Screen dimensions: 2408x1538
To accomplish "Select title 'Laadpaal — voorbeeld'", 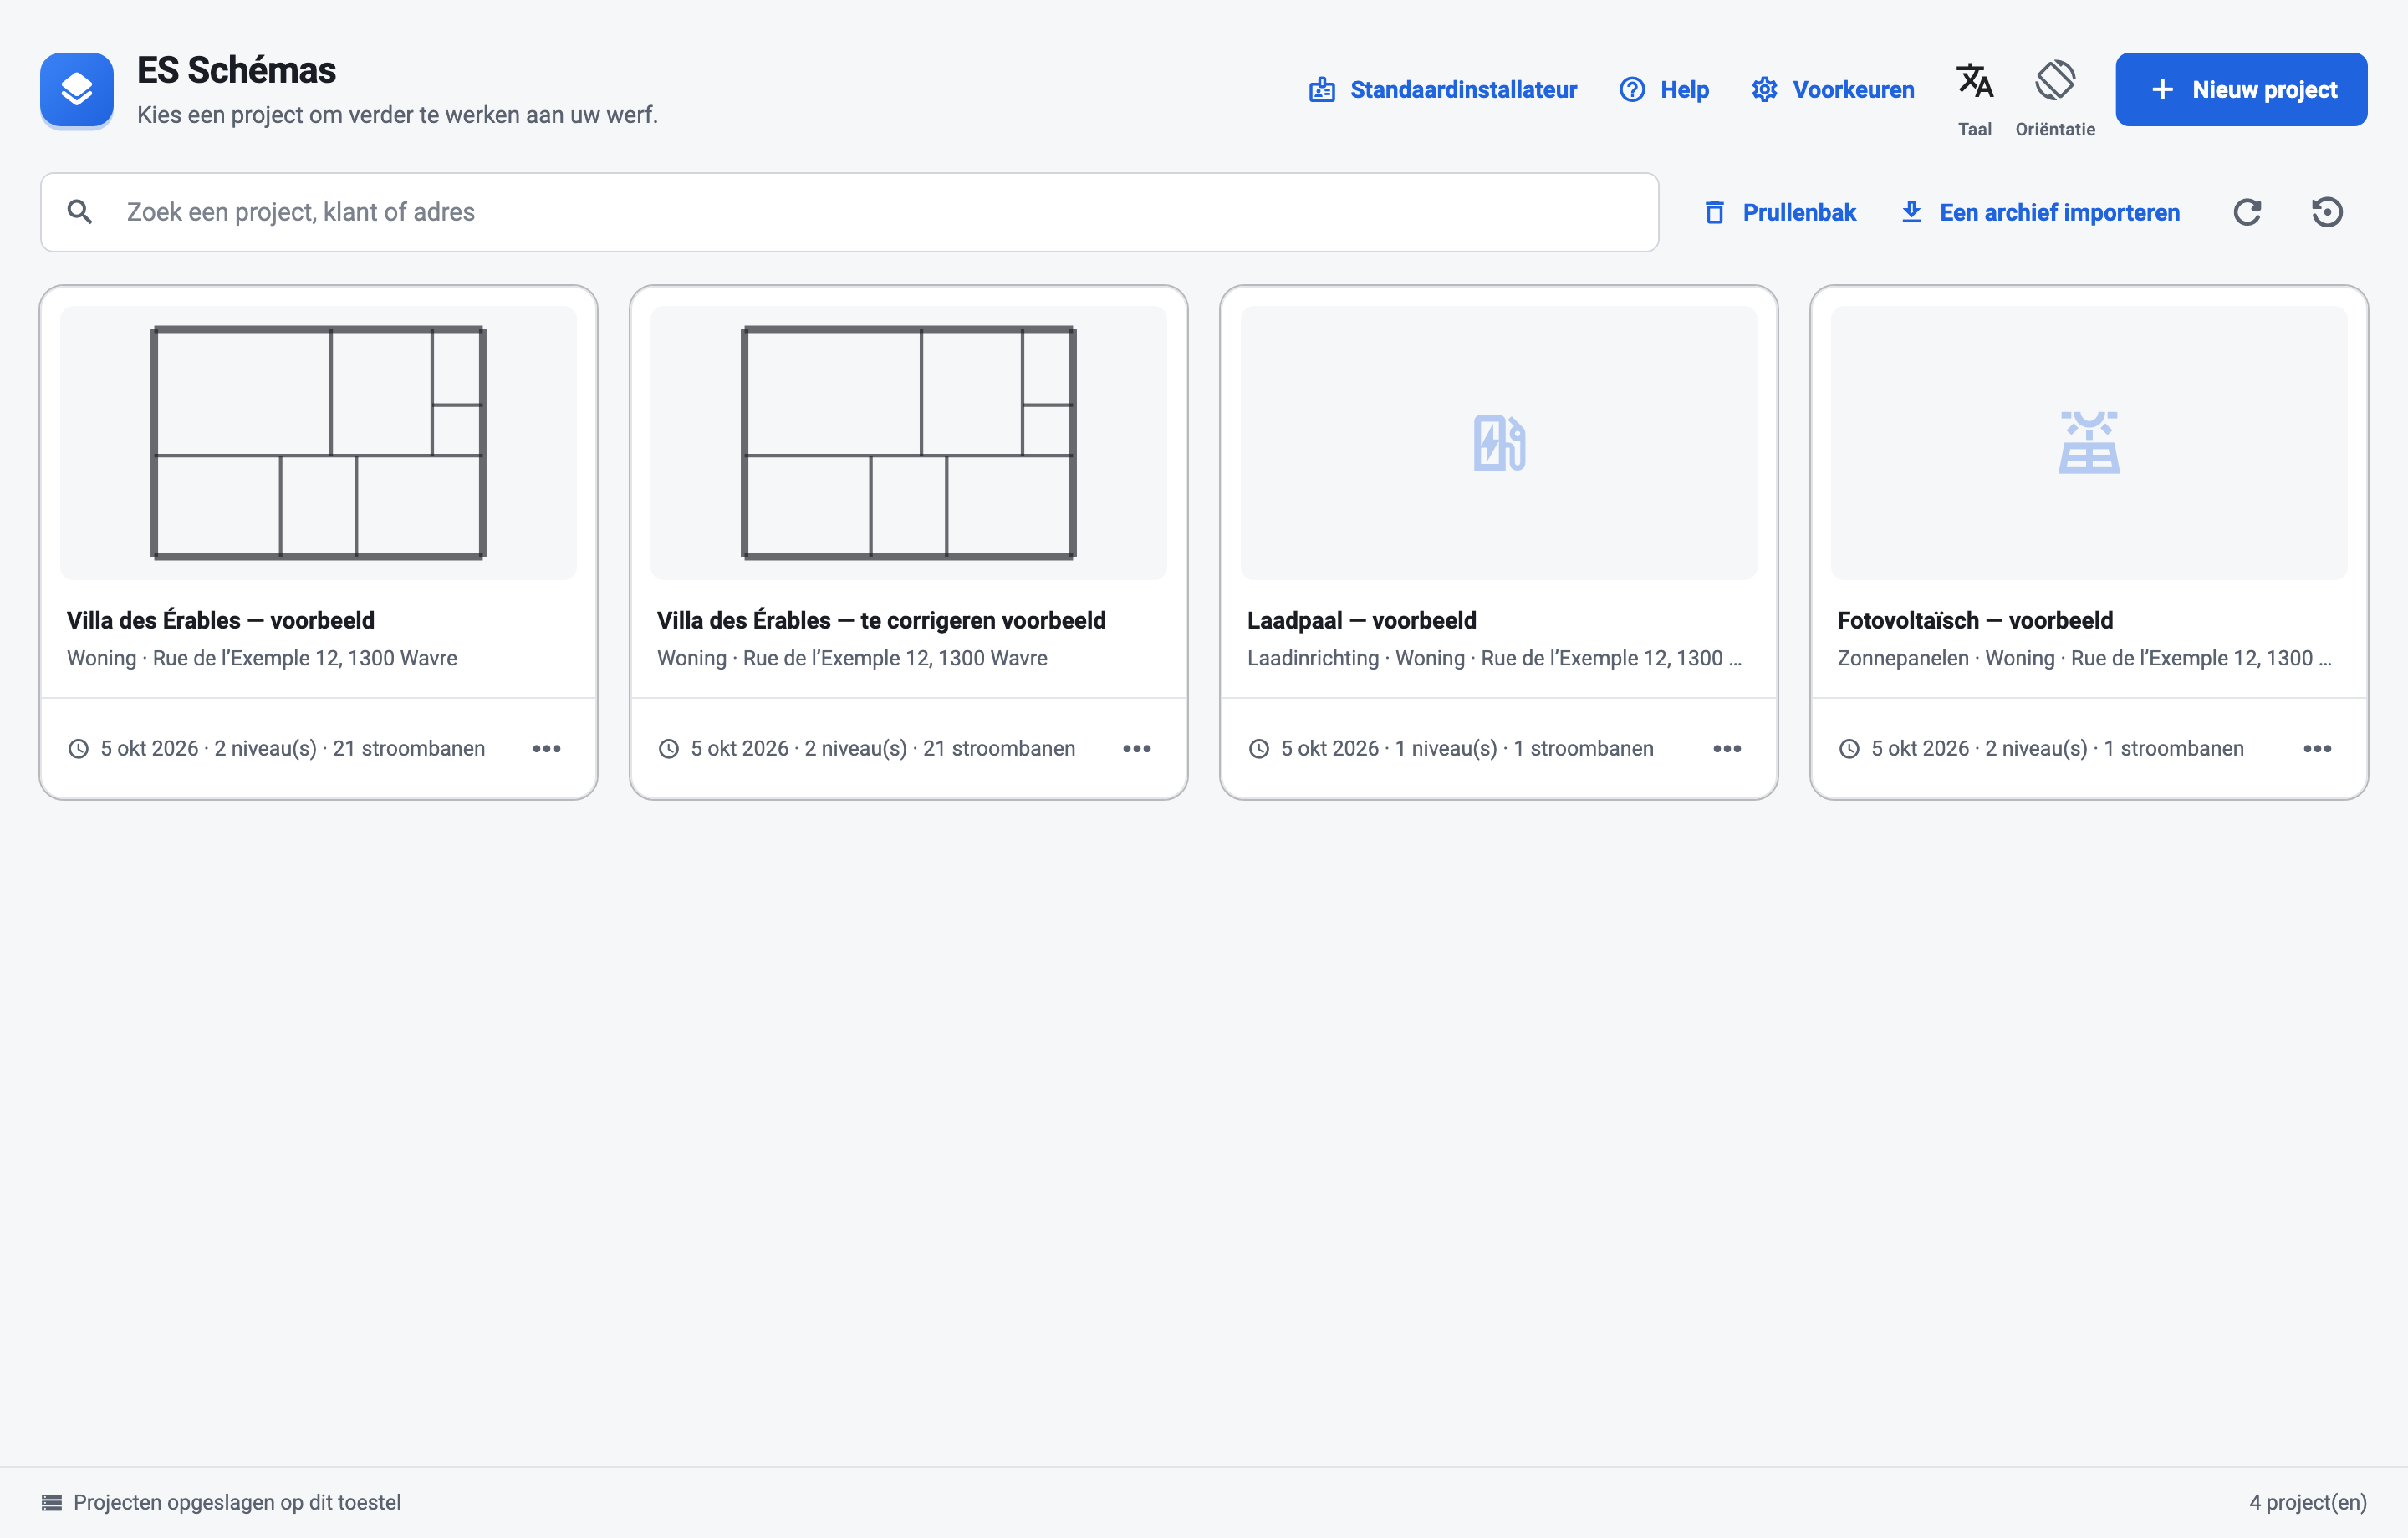I will (x=1361, y=620).
